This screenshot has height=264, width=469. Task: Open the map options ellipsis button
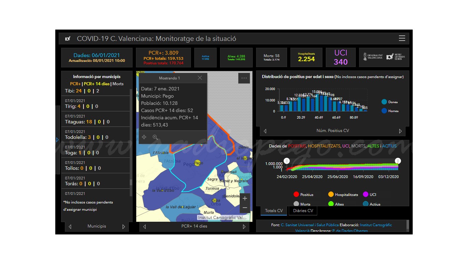click(x=244, y=78)
